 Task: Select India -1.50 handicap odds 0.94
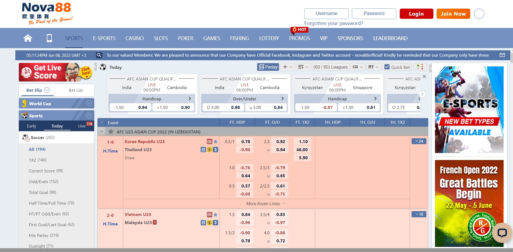pyautogui.click(x=130, y=107)
